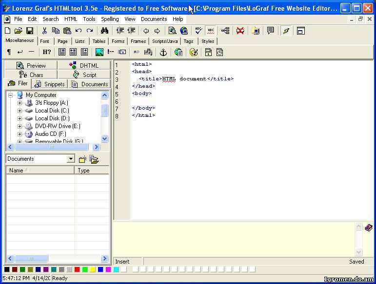Expand the 3½ Floppy (A:) node

pyautogui.click(x=20, y=103)
